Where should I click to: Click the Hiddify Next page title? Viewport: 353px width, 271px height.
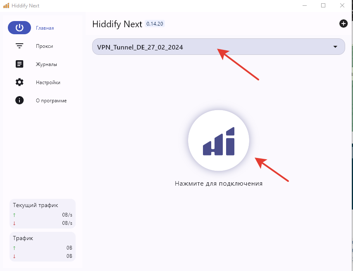pyautogui.click(x=117, y=24)
